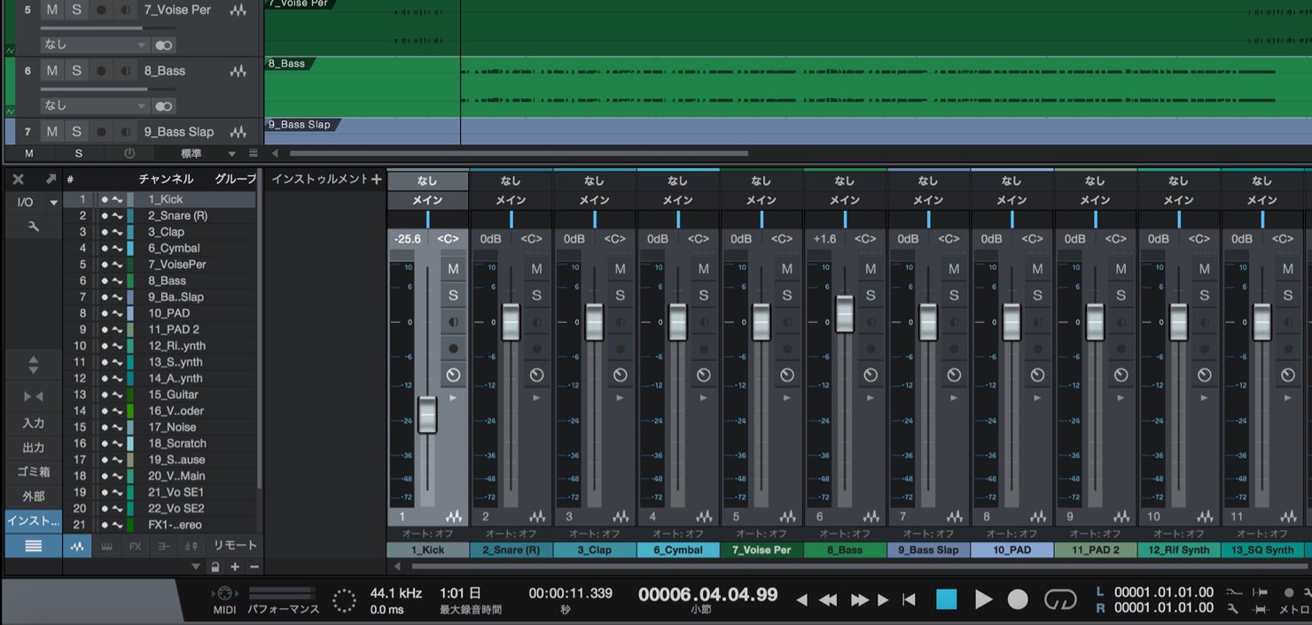Click the Stop button in transport
The image size is (1312, 625).
pyautogui.click(x=947, y=599)
